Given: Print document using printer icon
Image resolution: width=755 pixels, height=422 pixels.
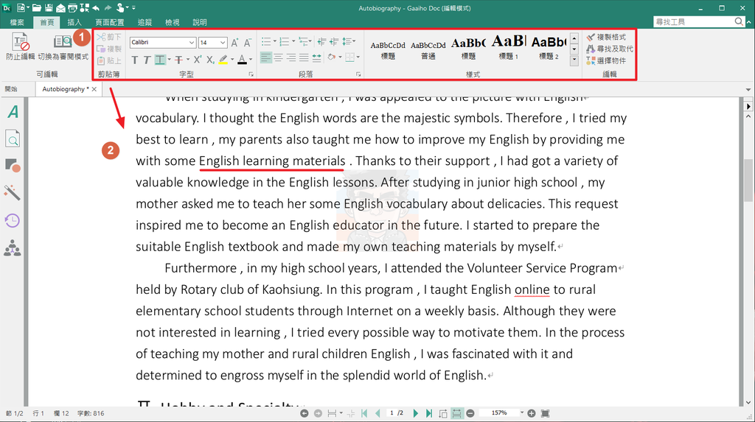Looking at the screenshot, I should click(x=72, y=7).
